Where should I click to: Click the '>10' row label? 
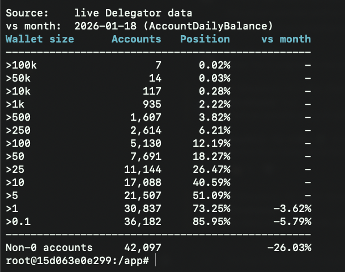[15, 182]
